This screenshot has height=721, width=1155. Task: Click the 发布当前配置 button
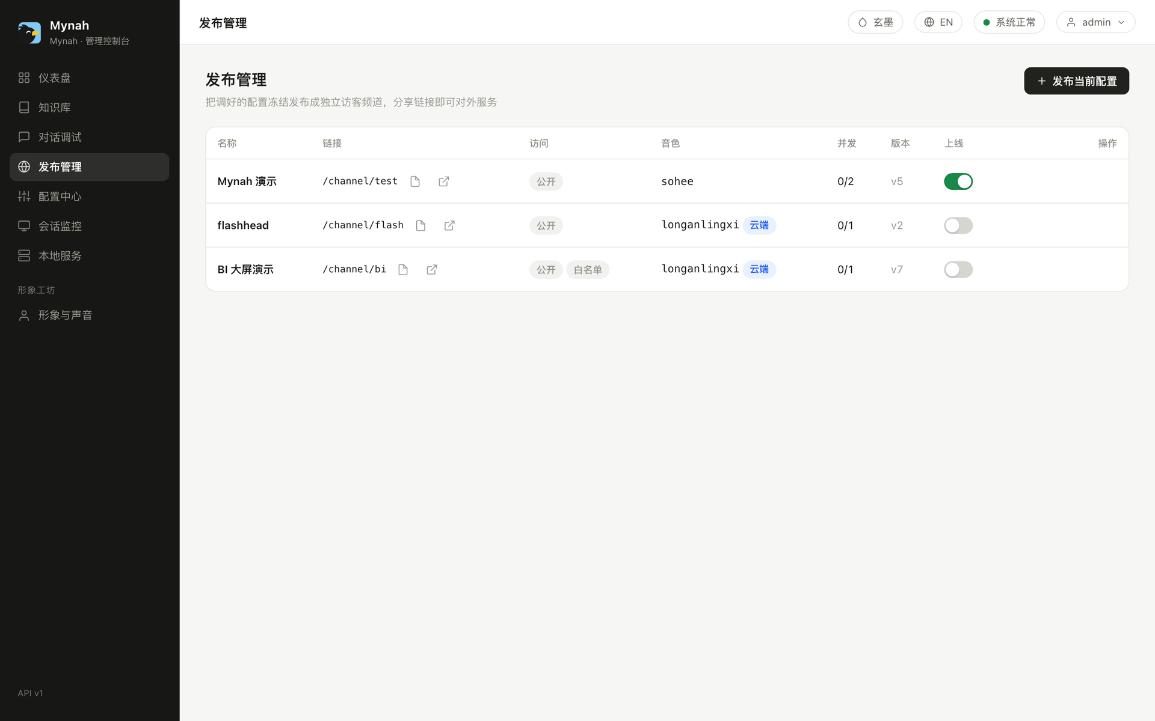1076,81
